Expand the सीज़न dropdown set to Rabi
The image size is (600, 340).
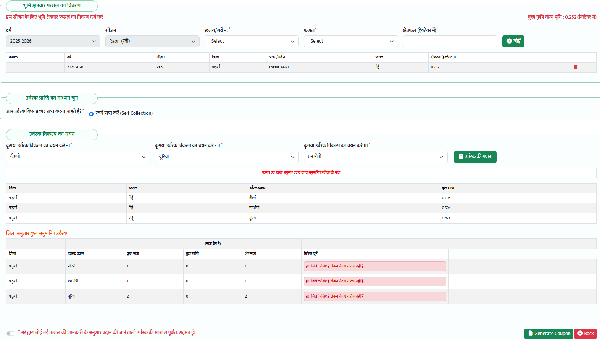tap(152, 41)
